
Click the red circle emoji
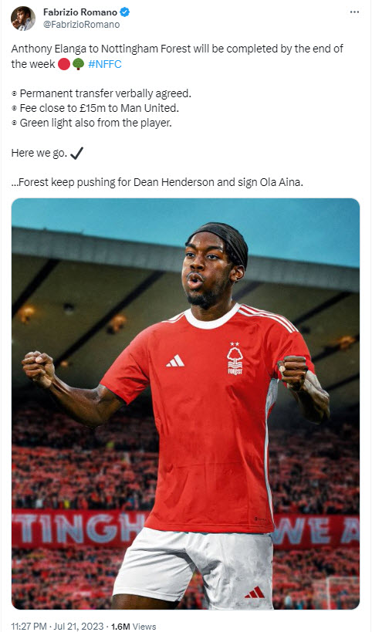[64, 64]
